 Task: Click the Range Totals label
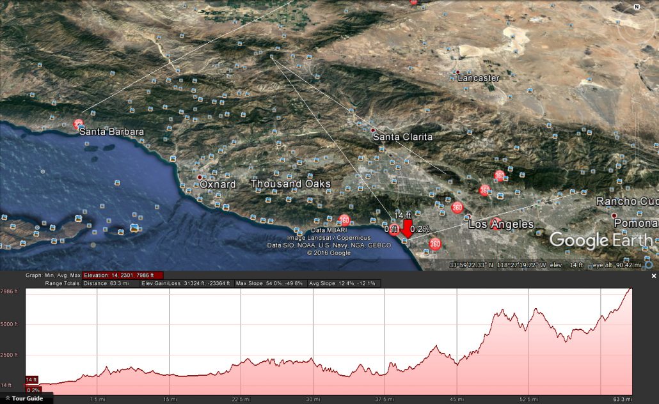coord(62,283)
